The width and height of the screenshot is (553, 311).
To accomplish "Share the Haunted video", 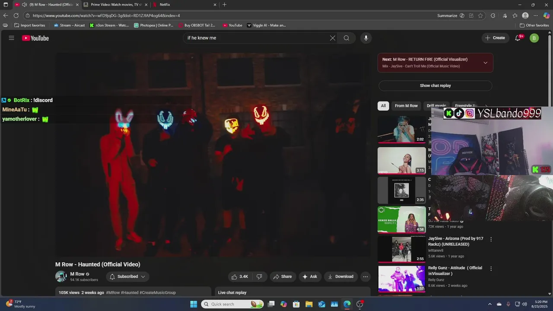I will (x=283, y=276).
